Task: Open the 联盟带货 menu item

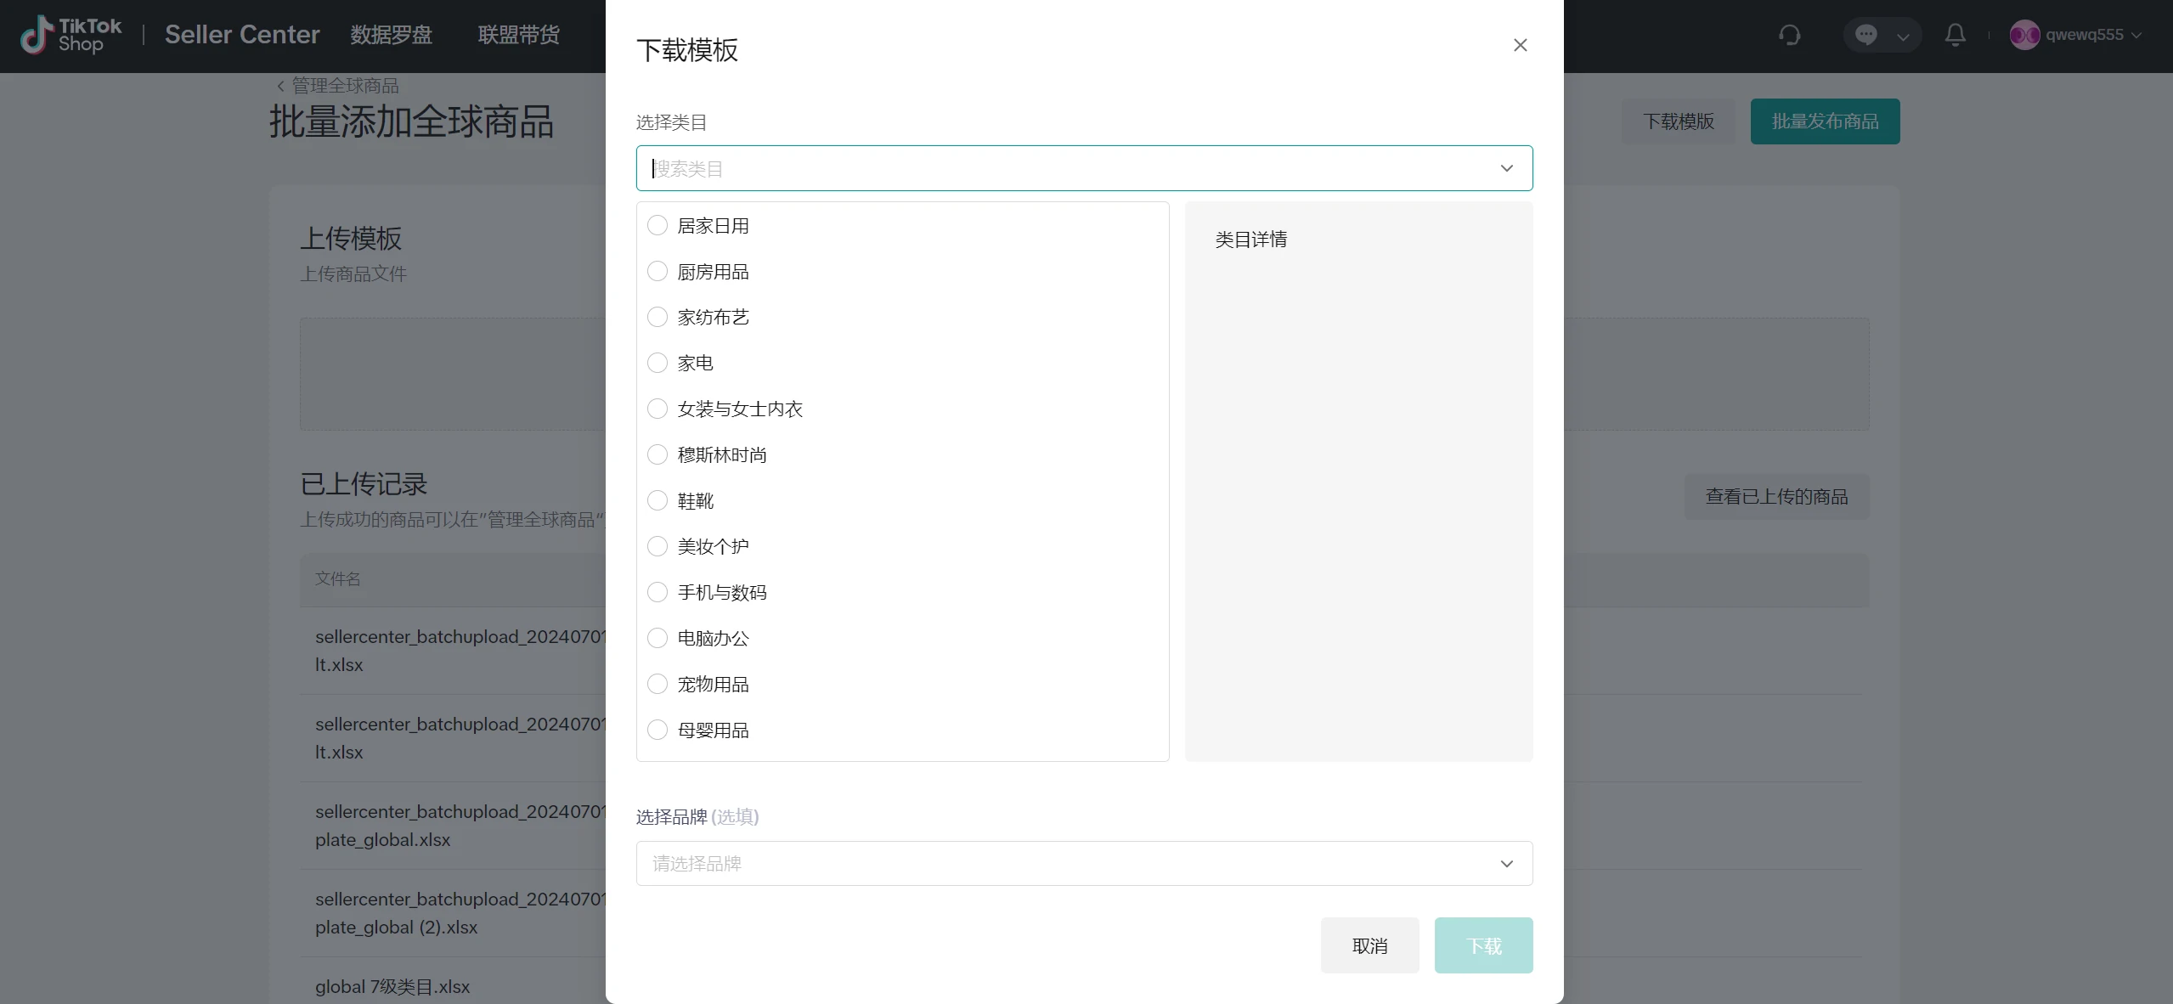Action: pyautogui.click(x=518, y=35)
